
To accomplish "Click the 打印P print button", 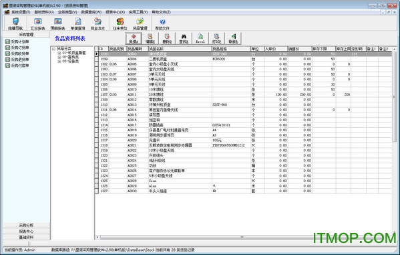I will pos(216,38).
